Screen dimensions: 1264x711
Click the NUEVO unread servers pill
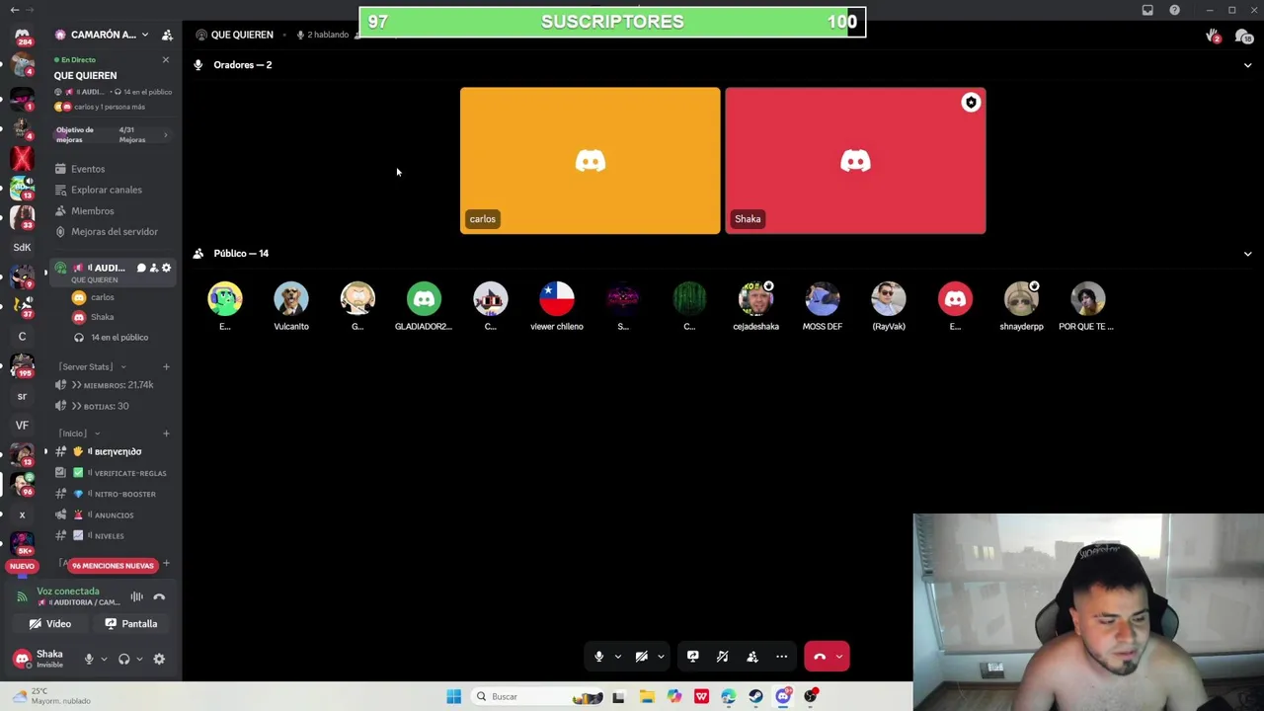(22, 566)
